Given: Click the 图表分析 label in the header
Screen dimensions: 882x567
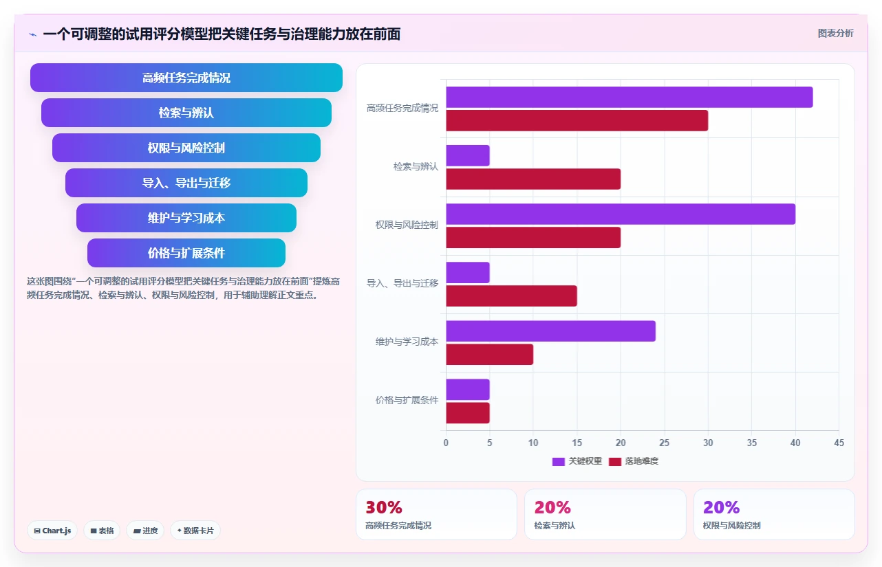Looking at the screenshot, I should pyautogui.click(x=835, y=33).
